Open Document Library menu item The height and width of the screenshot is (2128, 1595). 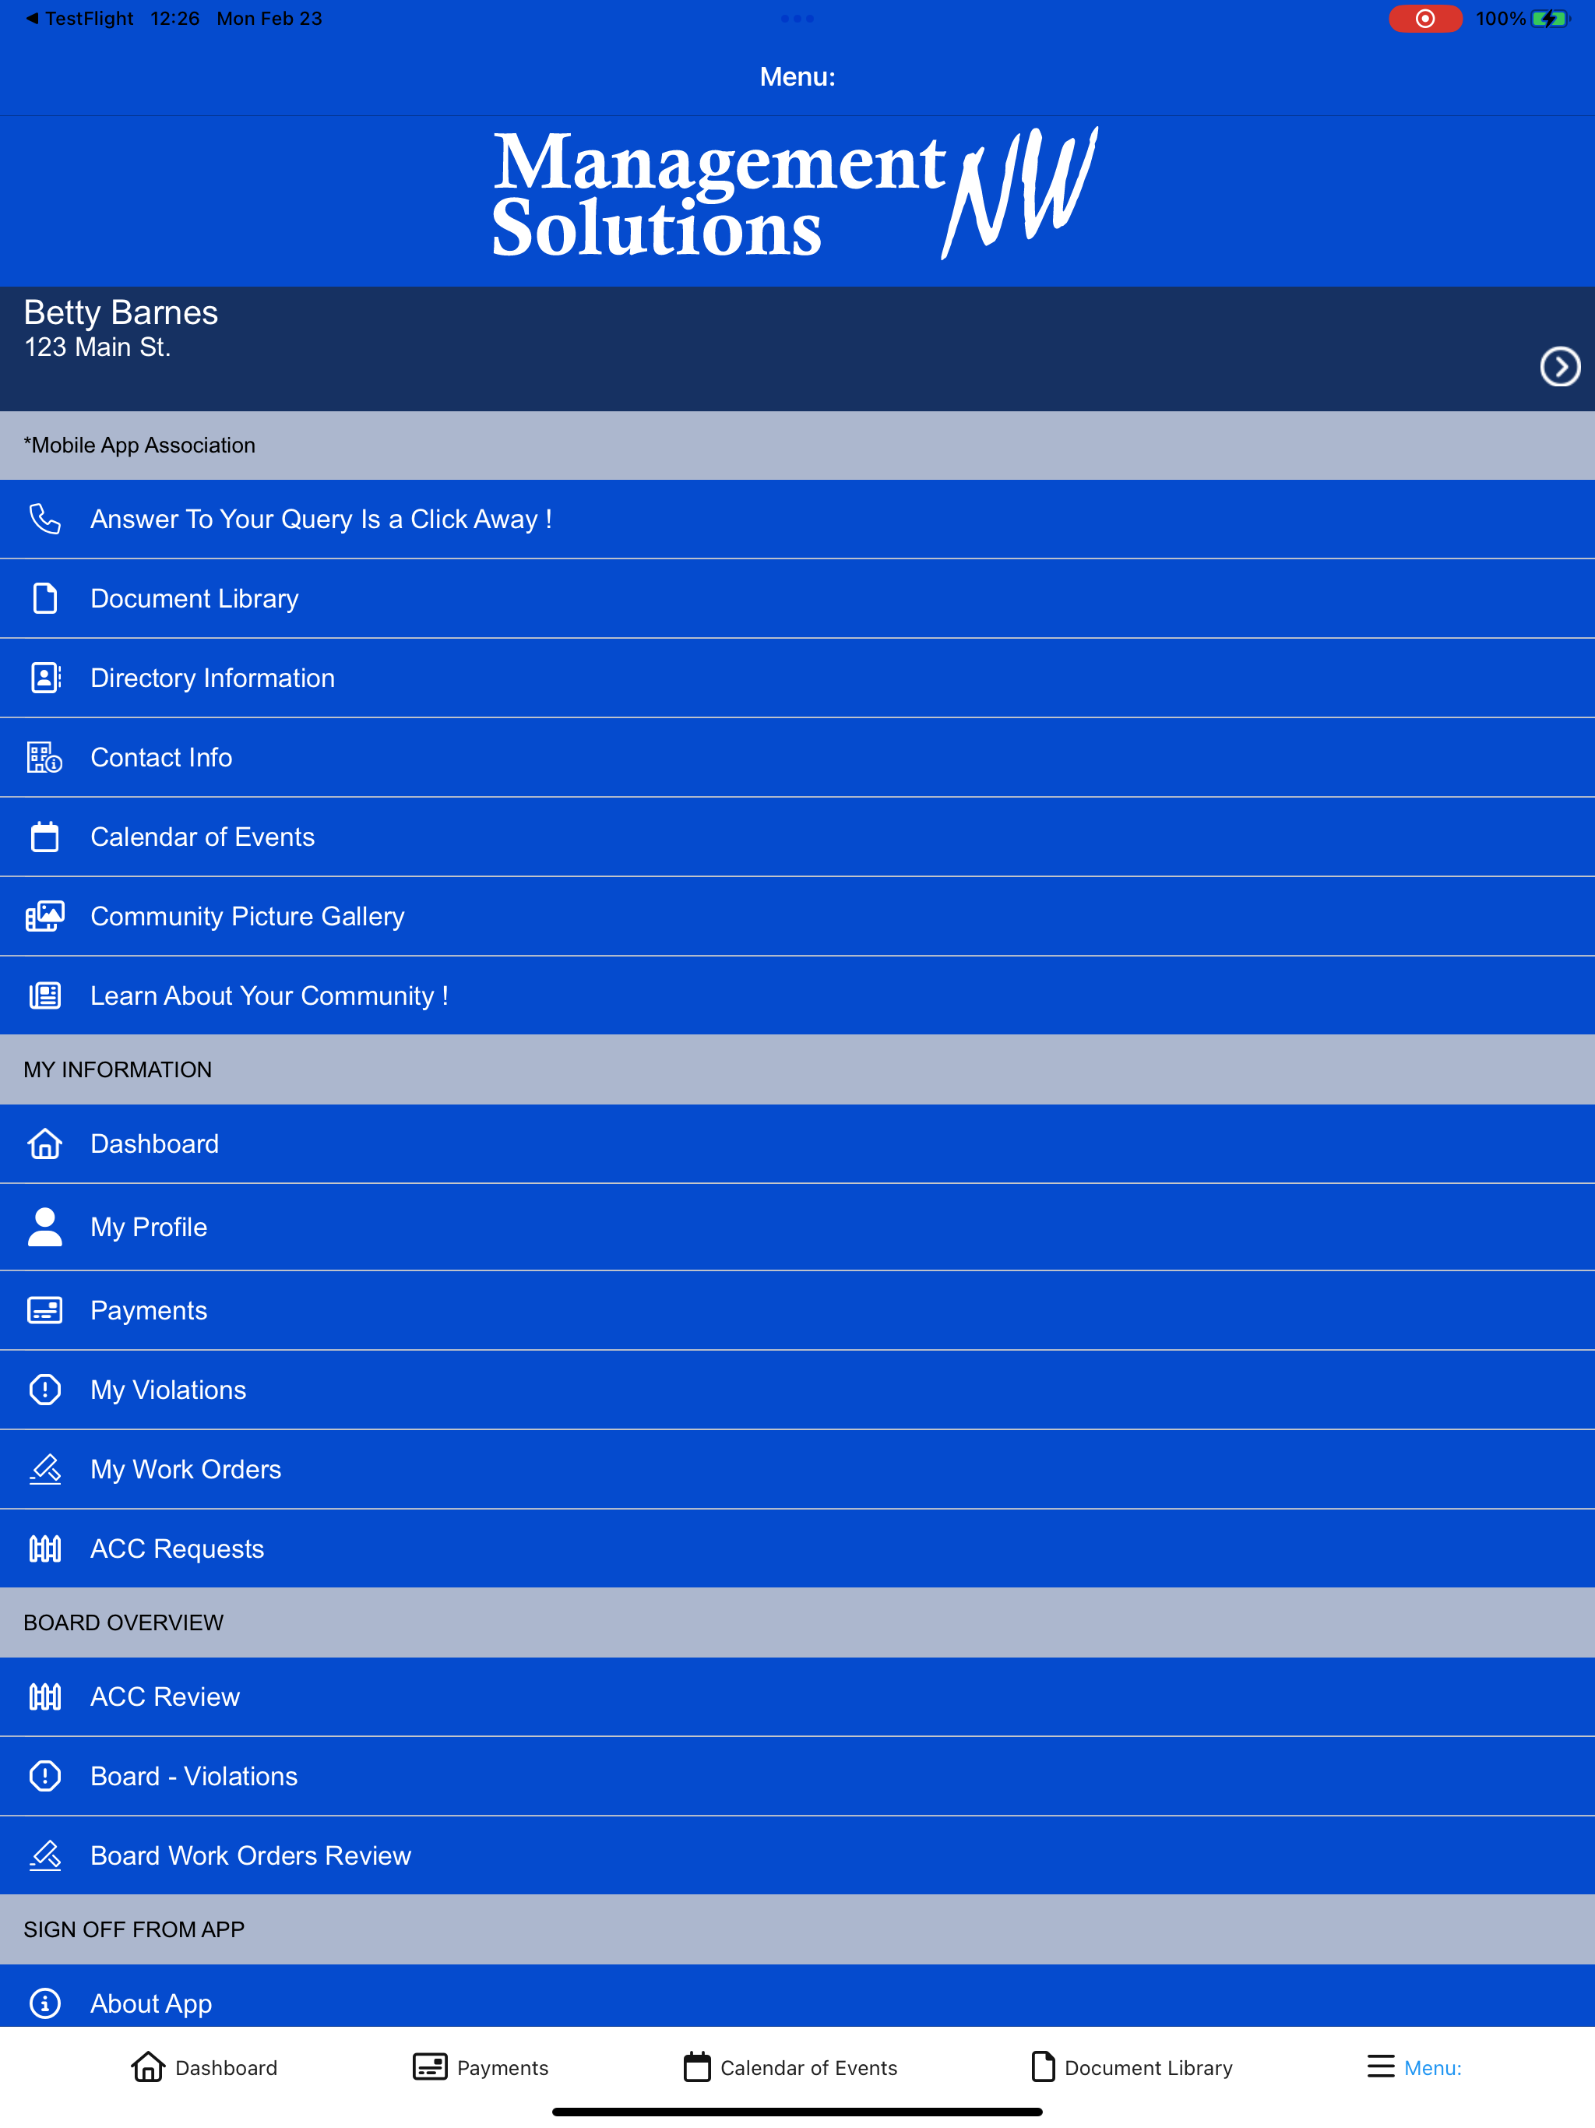pyautogui.click(x=797, y=598)
